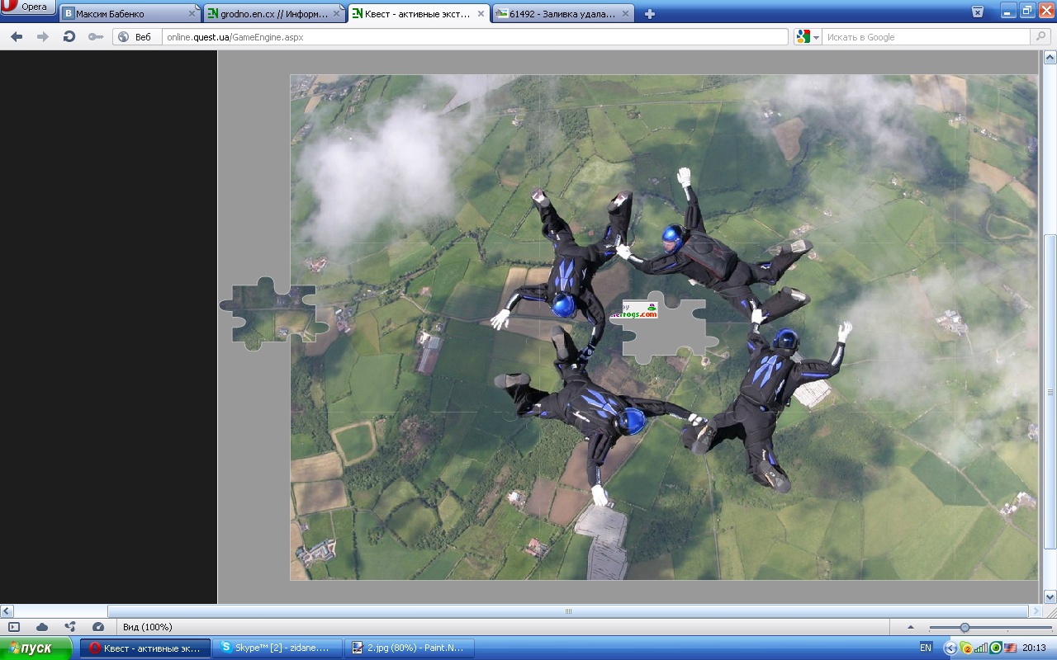Go forward to the next page
Screen dimensions: 1057x660
click(x=43, y=37)
